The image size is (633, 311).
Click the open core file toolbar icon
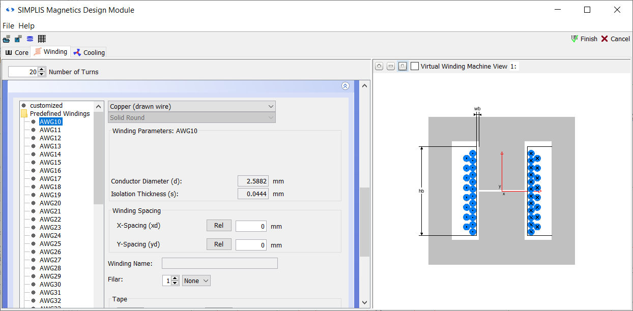pos(6,39)
